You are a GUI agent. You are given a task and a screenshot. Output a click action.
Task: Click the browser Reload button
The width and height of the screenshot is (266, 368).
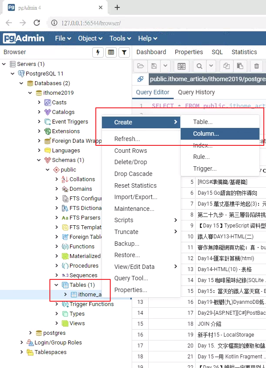tap(36, 23)
